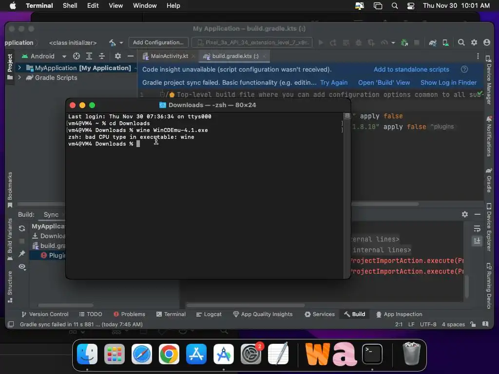Image resolution: width=499 pixels, height=374 pixels.
Task: Toggle the tool window bars icon at bottom-left
Action: click(11, 324)
